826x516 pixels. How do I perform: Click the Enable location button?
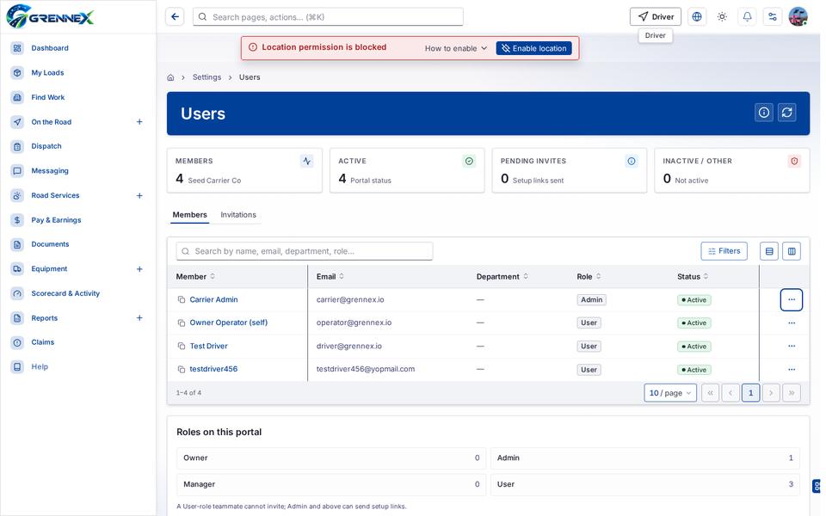[533, 48]
